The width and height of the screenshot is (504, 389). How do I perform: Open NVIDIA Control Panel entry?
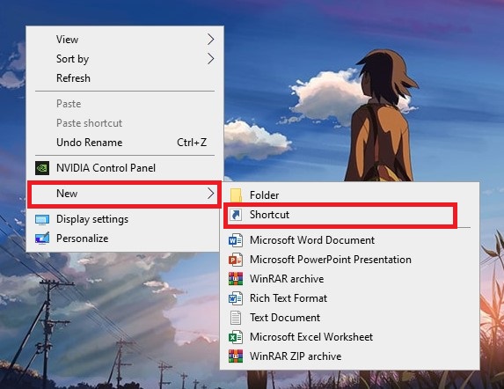click(125, 168)
